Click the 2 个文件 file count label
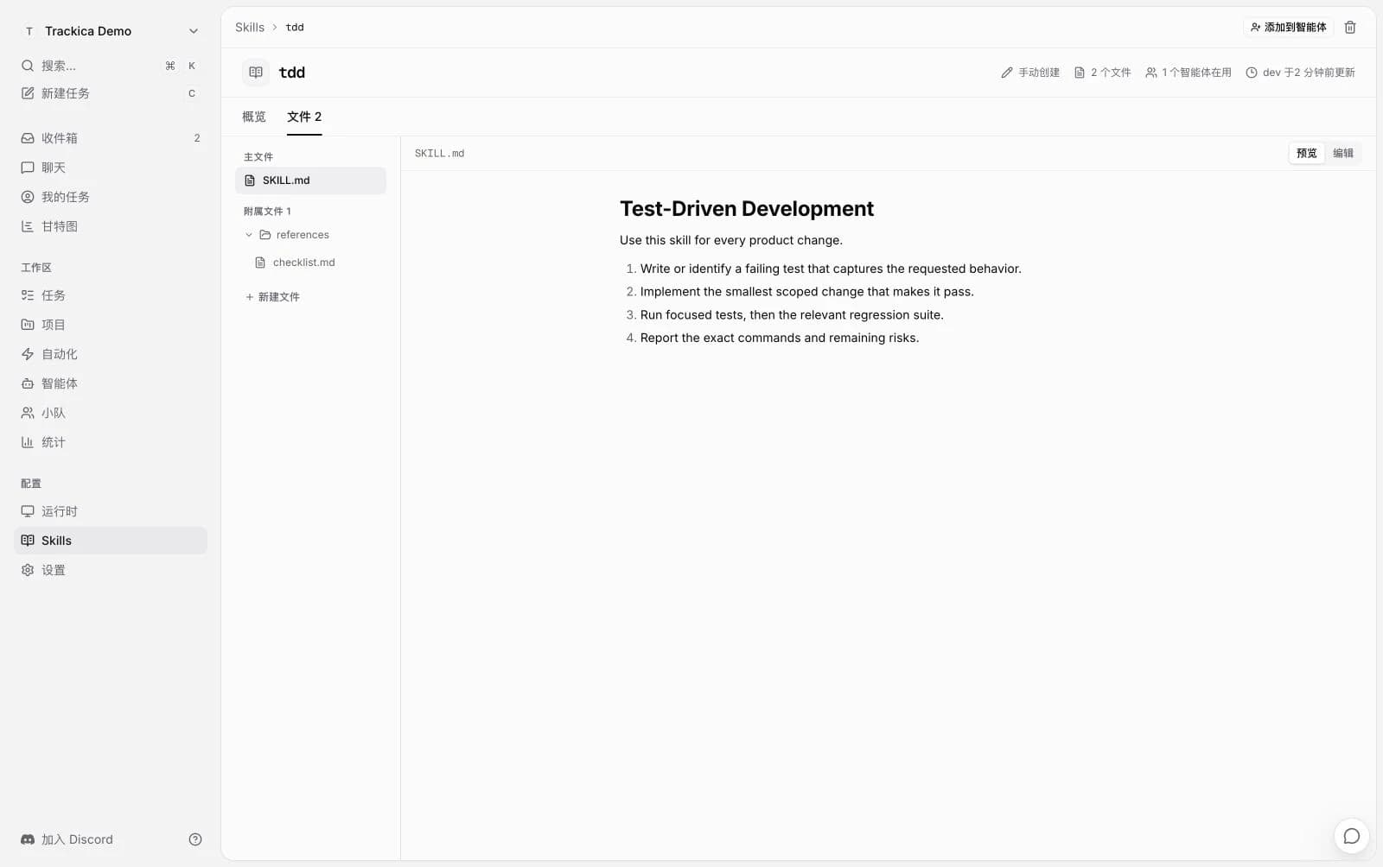The width and height of the screenshot is (1383, 867). pyautogui.click(x=1102, y=73)
